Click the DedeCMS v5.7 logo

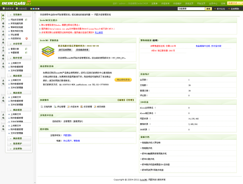16,3
